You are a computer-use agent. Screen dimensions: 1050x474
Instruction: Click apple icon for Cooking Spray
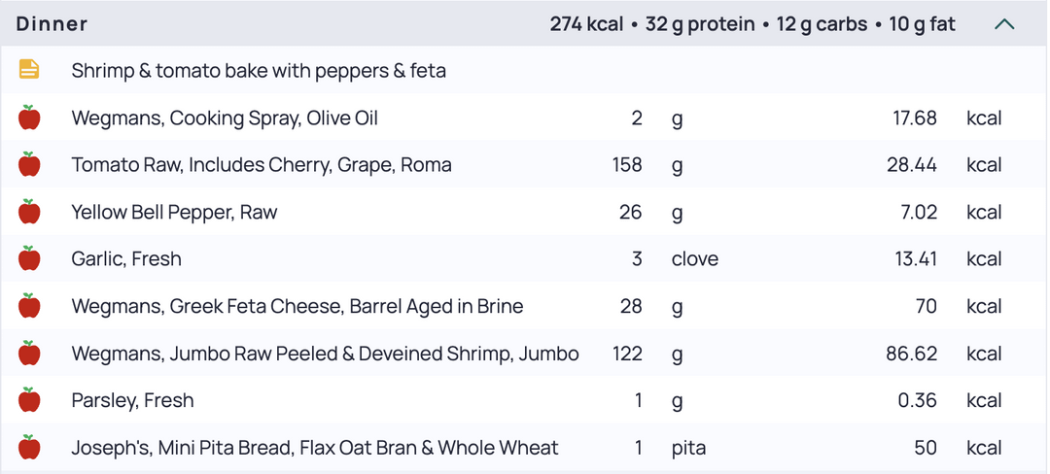[29, 118]
